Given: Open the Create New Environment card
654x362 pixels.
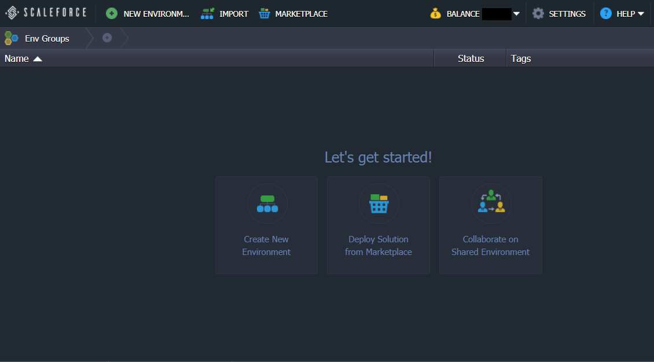Looking at the screenshot, I should (266, 225).
